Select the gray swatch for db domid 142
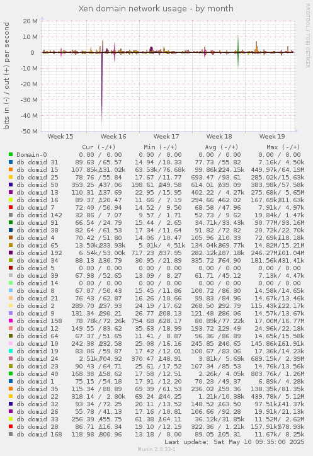The image size is (313, 456). point(11,215)
